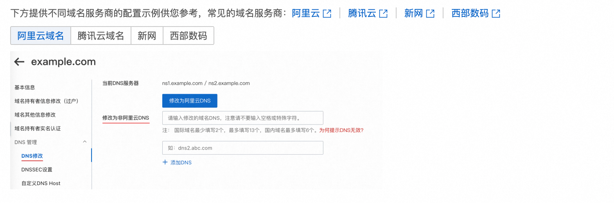Open external-link icon next to 新网
Viewport: 614px width, 203px height.
point(430,14)
